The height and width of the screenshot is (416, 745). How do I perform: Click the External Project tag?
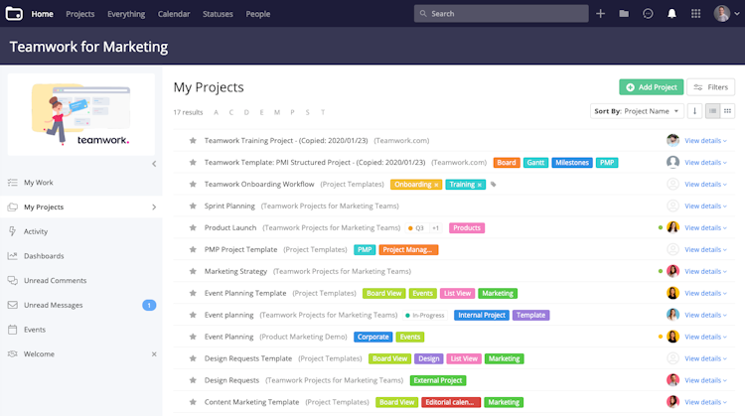(438, 380)
